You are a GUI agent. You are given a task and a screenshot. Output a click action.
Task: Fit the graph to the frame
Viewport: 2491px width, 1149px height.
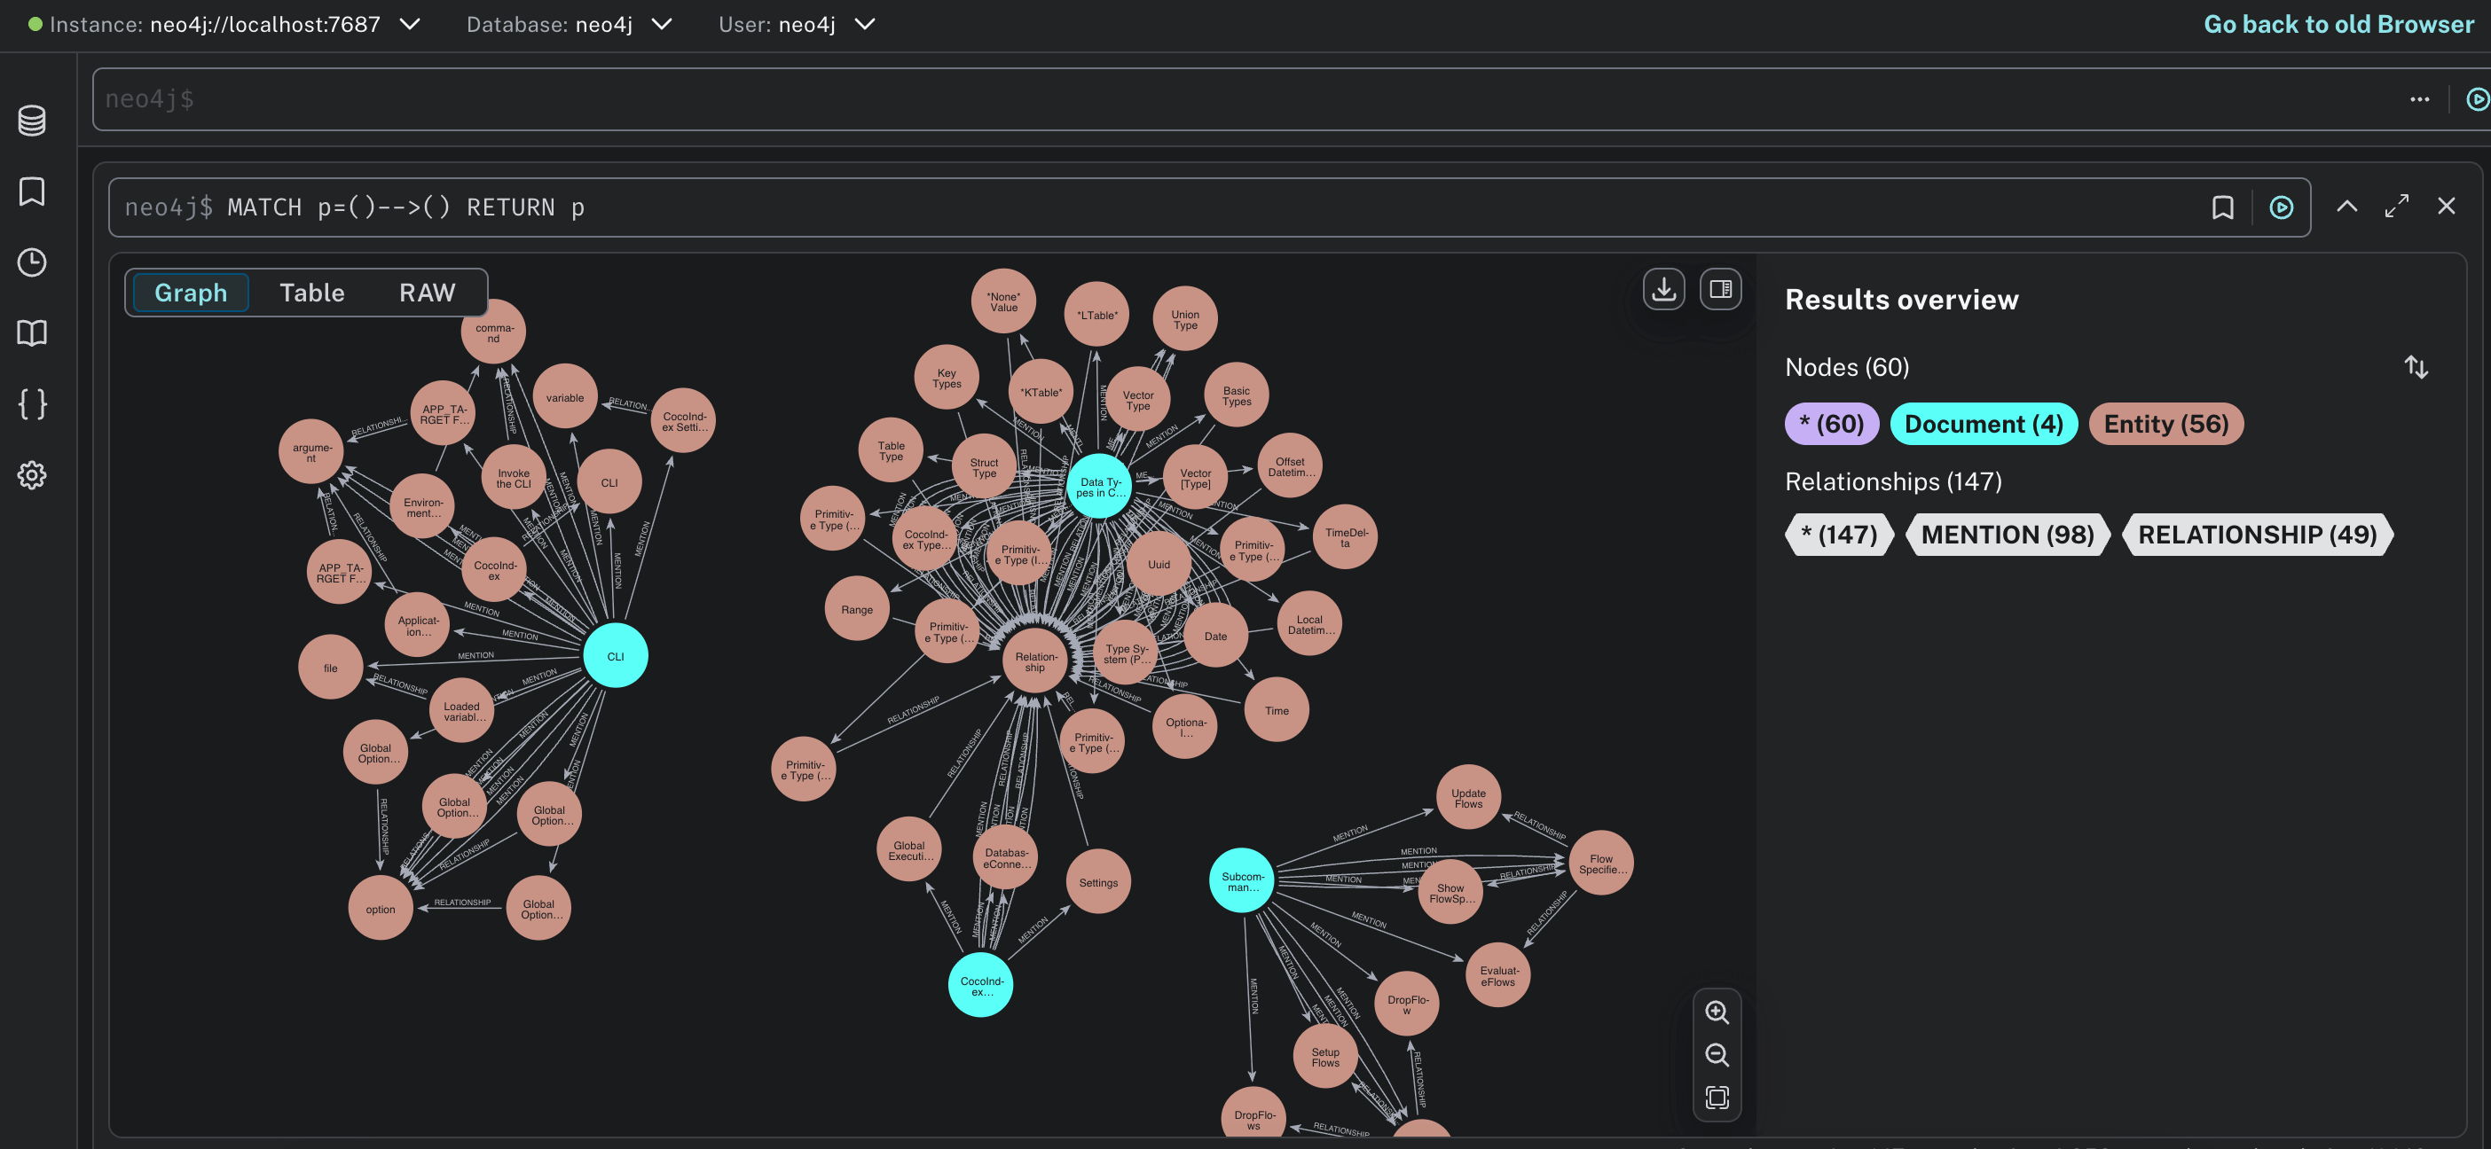(1717, 1098)
